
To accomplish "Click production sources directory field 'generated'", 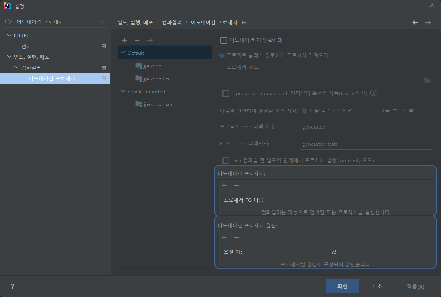I will click(x=366, y=127).
